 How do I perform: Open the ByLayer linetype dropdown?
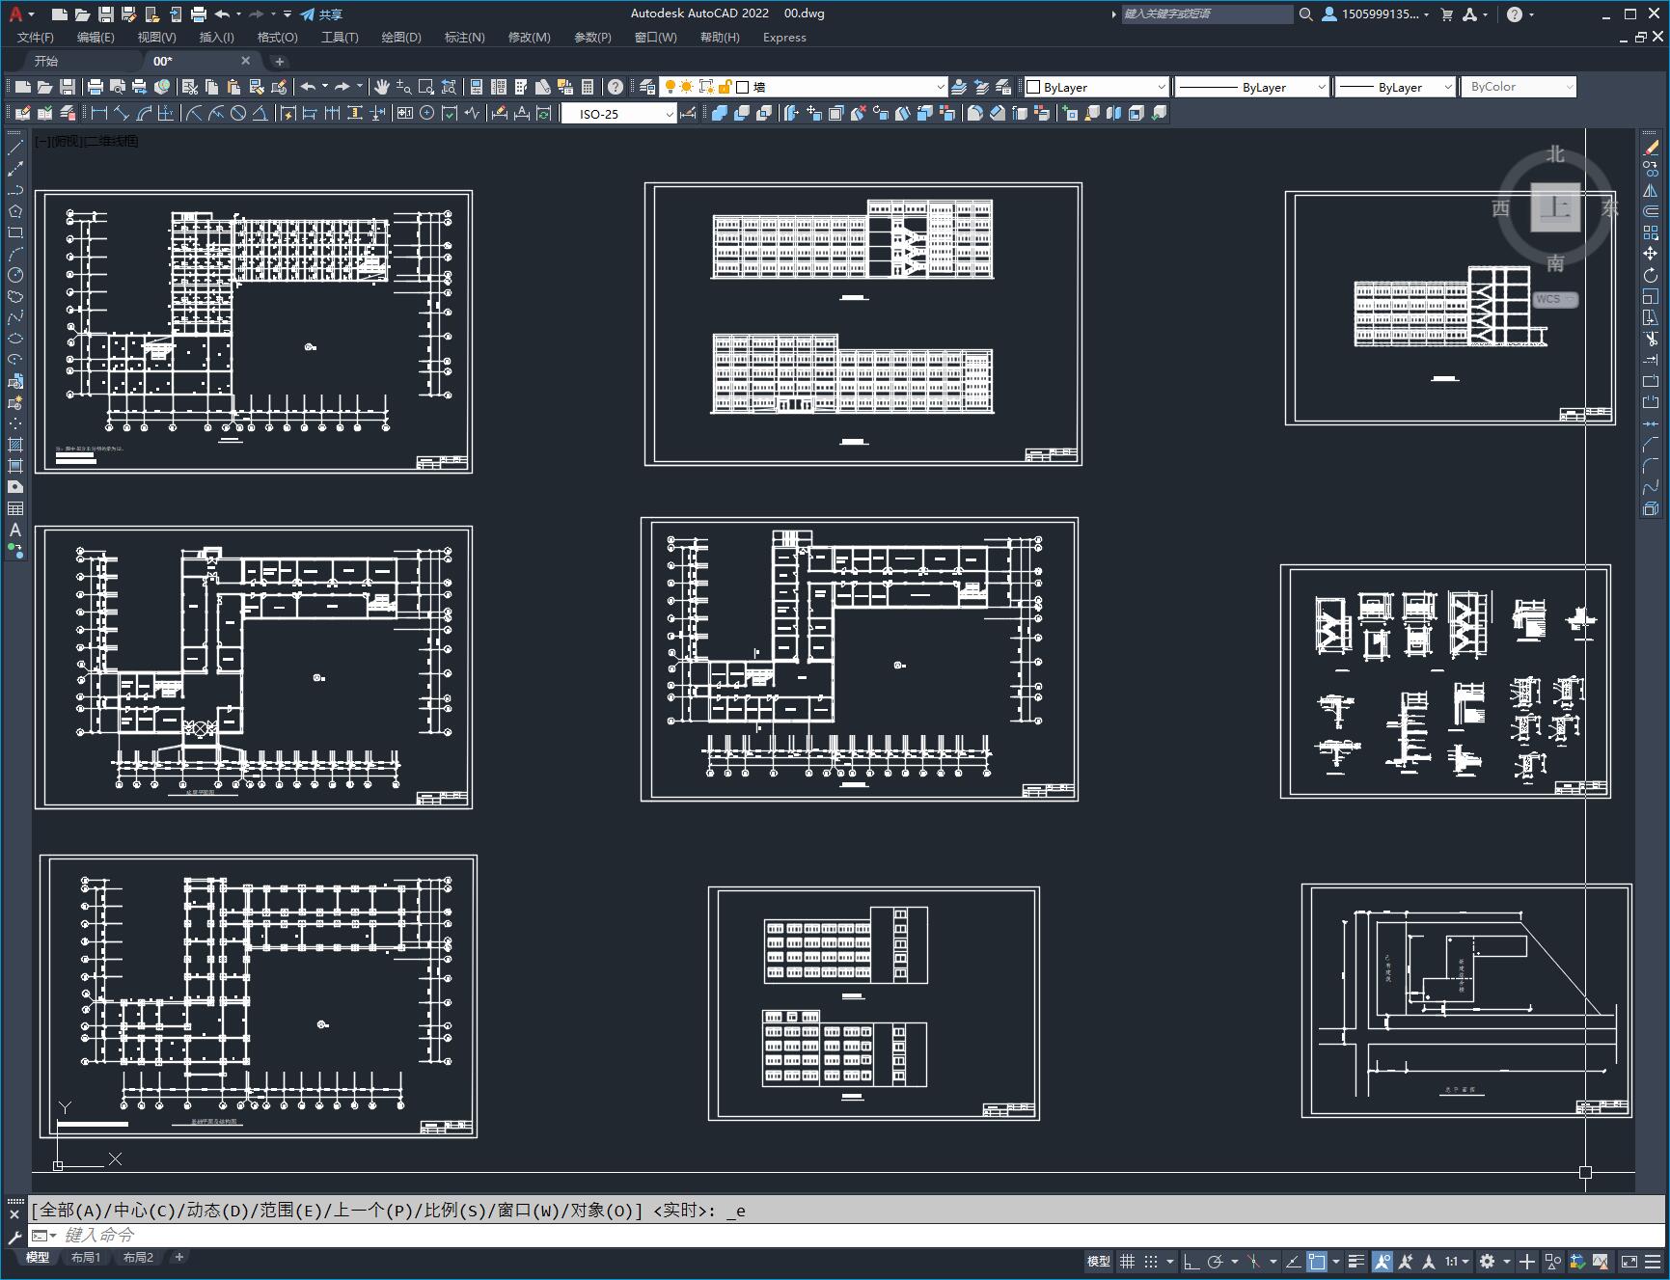tap(1252, 87)
